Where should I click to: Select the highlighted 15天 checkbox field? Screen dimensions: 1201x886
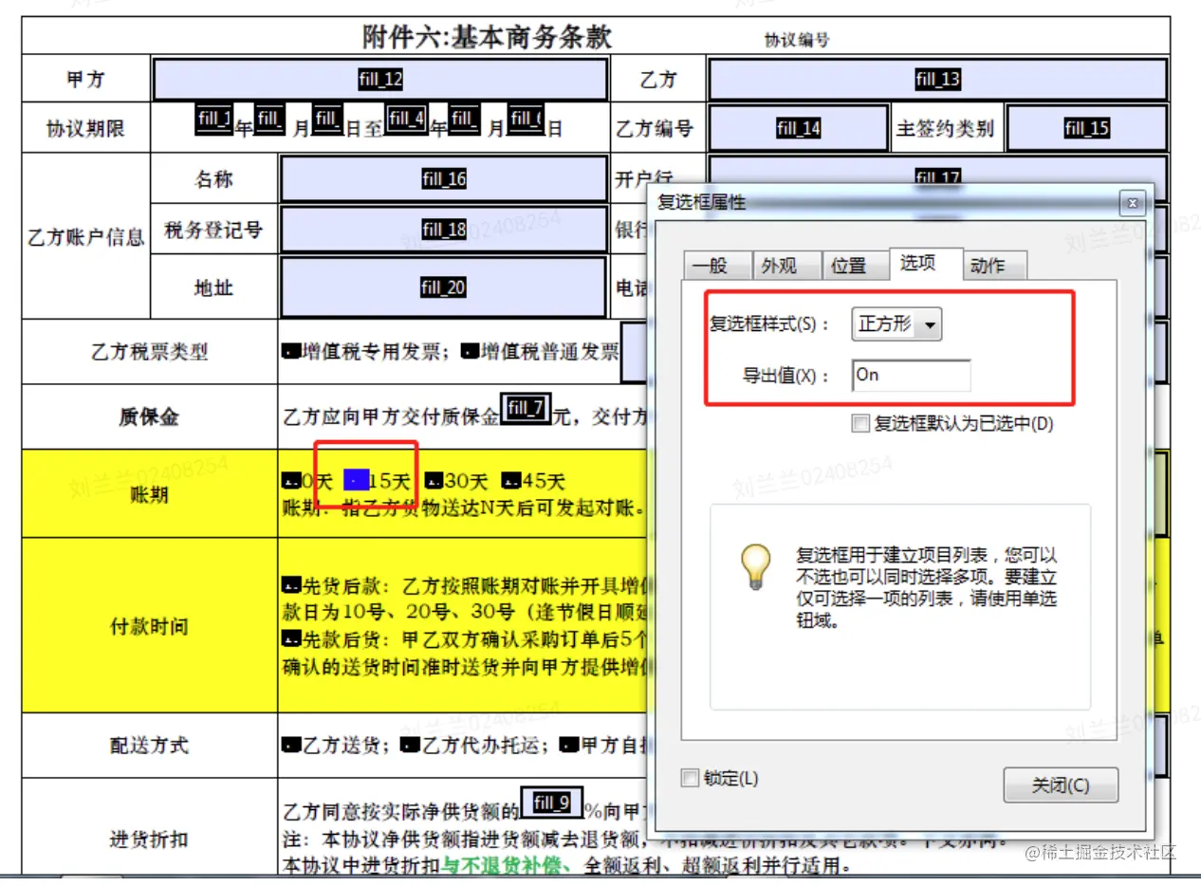click(356, 481)
